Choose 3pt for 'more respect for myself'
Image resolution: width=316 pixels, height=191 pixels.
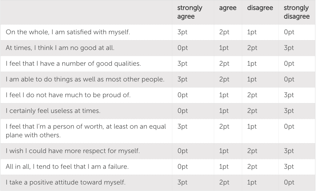289,152
